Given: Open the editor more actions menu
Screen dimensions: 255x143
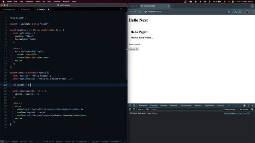Looking at the screenshot, I should tap(124, 10).
